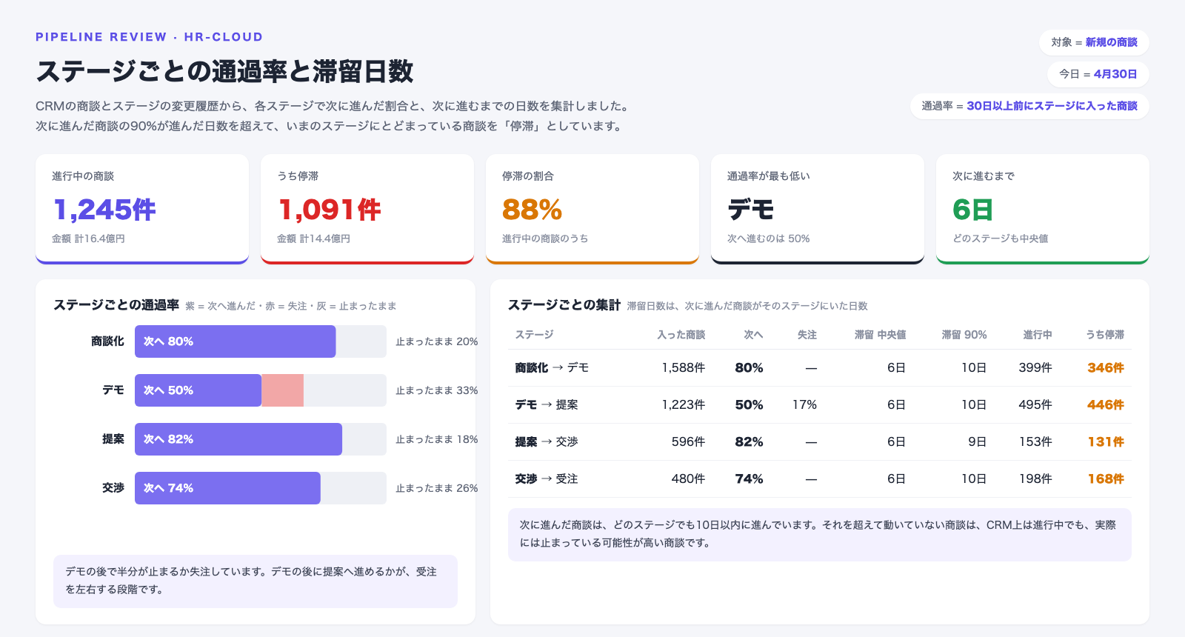Click the PIPELINE REVIEW · HR-CLOUD heading

click(x=149, y=37)
